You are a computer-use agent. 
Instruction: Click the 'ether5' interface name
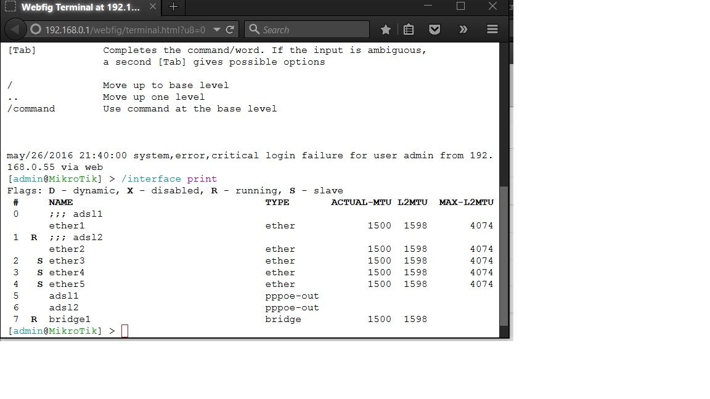tap(67, 284)
